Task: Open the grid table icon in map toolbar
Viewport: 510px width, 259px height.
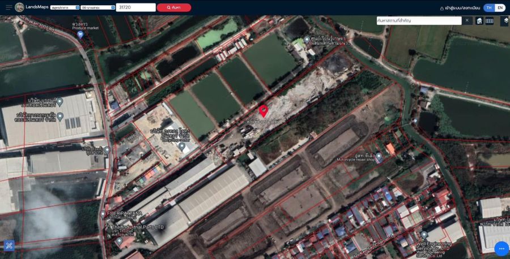Action: [x=490, y=21]
